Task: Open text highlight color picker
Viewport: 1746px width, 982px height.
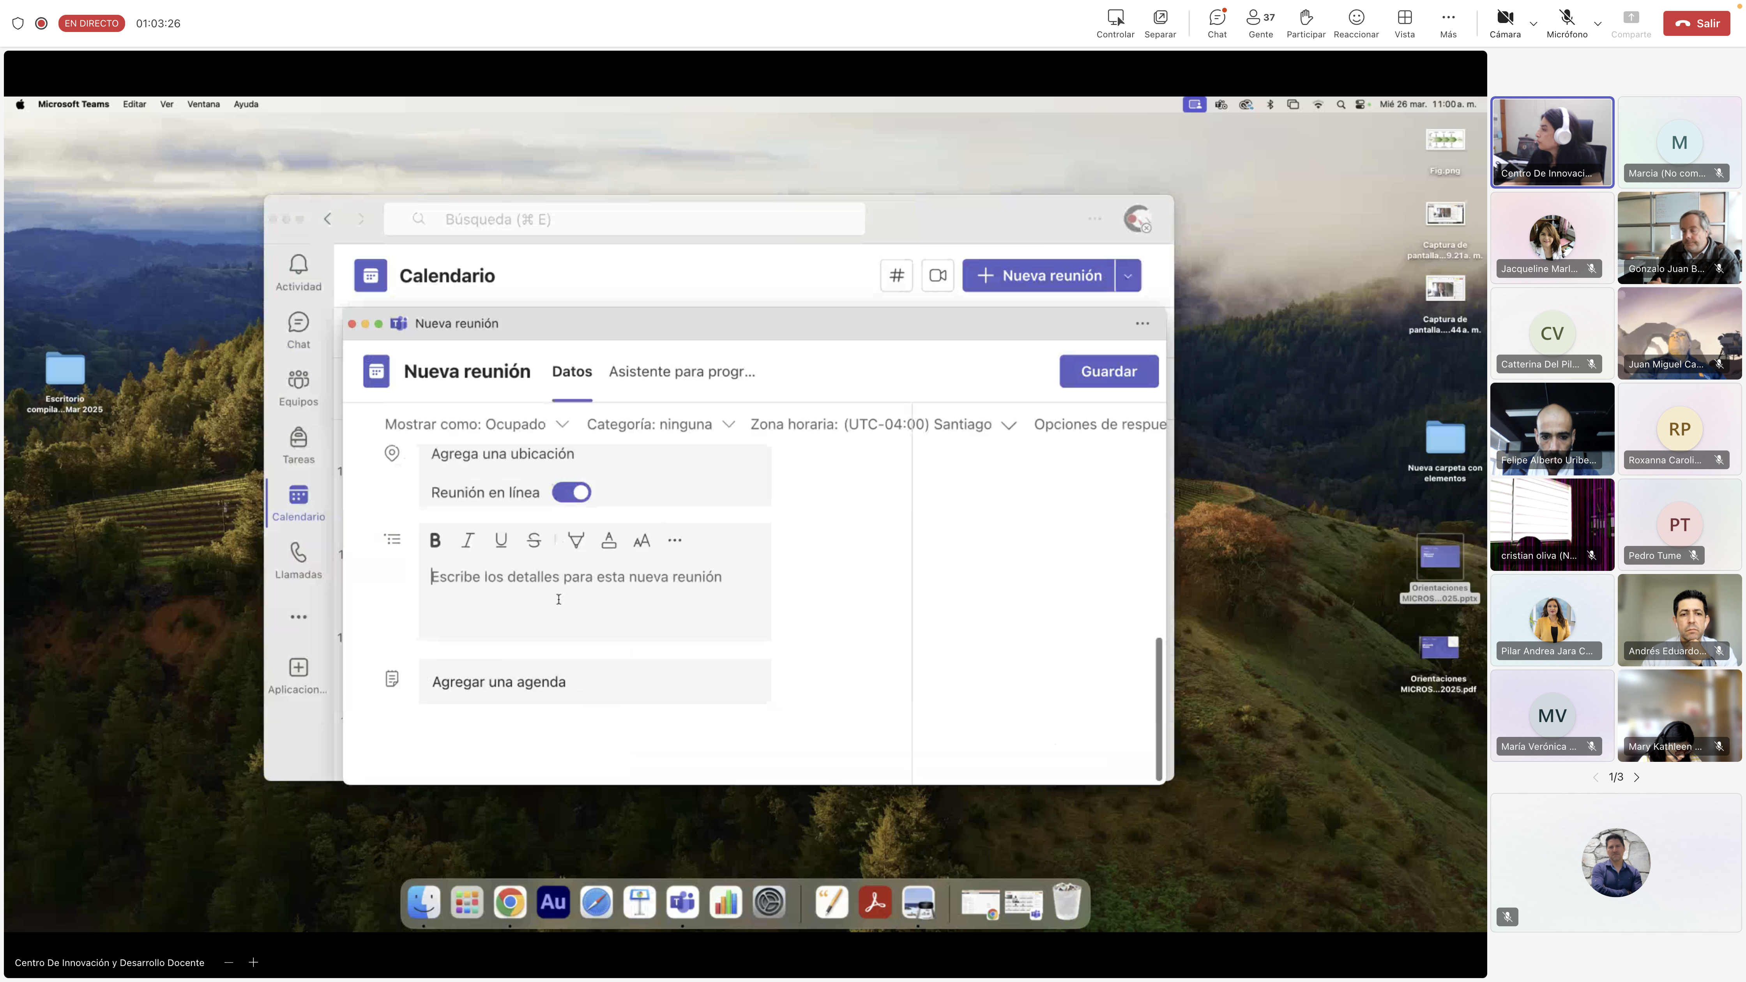Action: [576, 540]
